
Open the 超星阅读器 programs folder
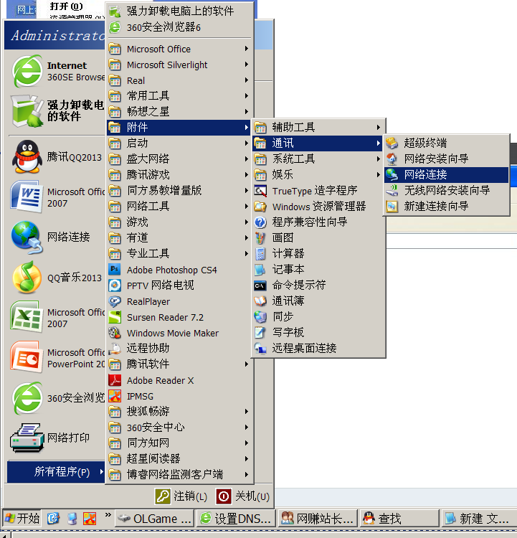pyautogui.click(x=179, y=459)
